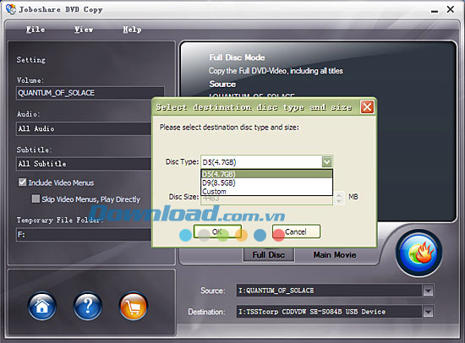Start burning with the flame disc button
Viewport: 465px width, 343px height.
418,253
